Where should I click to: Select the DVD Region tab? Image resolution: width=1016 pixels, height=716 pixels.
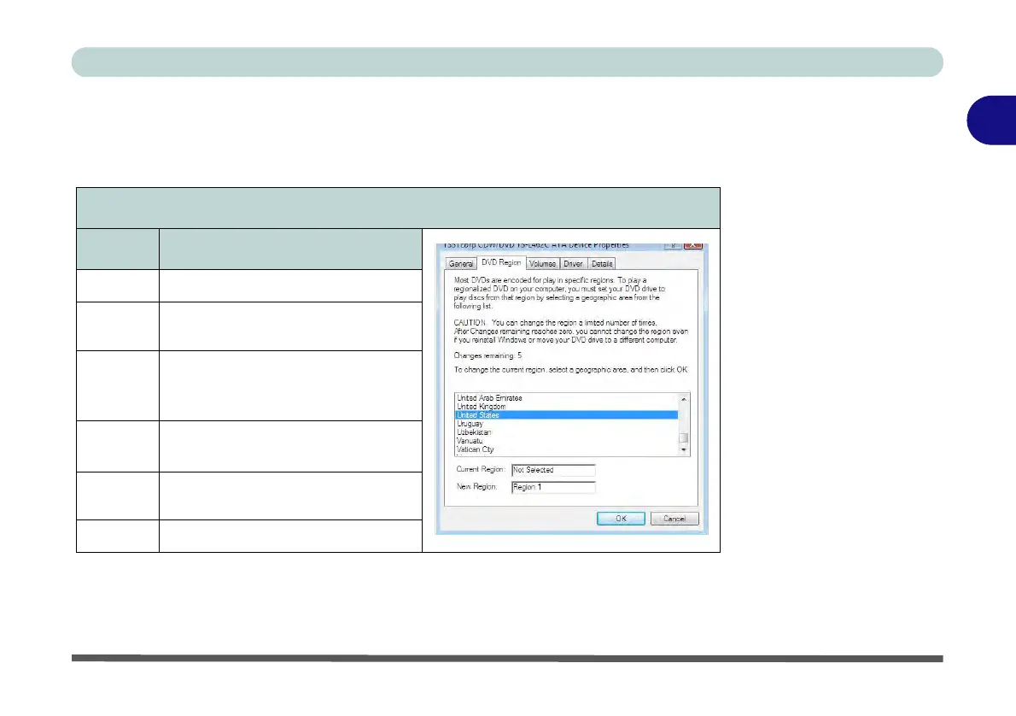(501, 262)
